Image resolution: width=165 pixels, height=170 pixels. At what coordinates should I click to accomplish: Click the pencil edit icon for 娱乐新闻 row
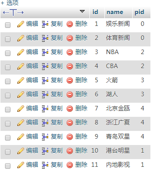(x=21, y=24)
